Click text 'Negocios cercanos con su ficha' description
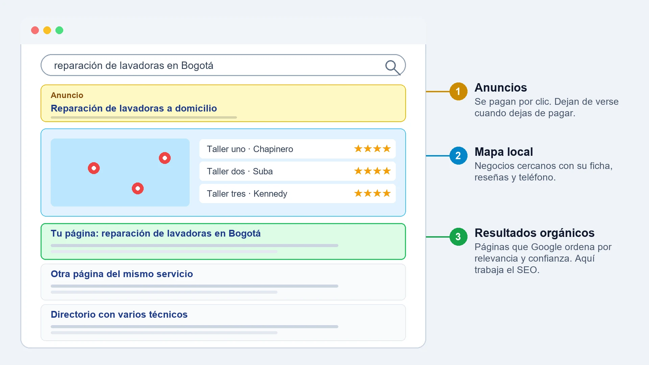649x365 pixels. point(544,171)
